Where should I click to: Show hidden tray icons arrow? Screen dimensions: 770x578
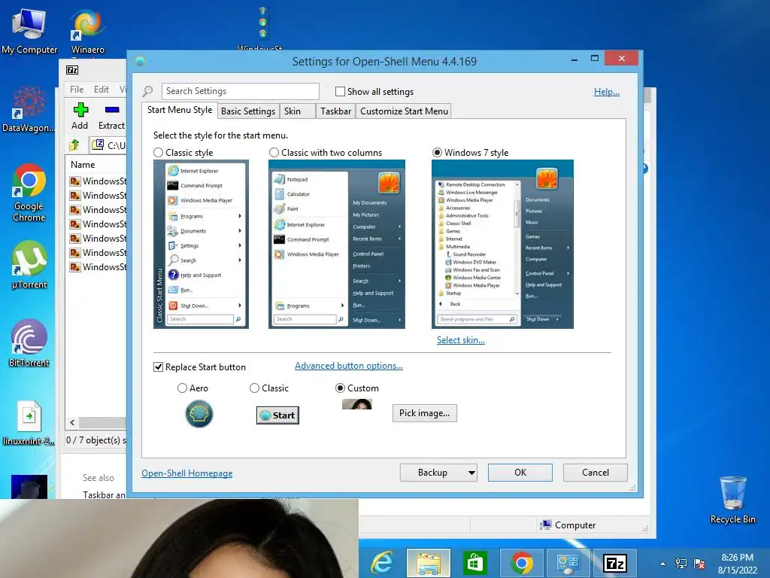662,564
